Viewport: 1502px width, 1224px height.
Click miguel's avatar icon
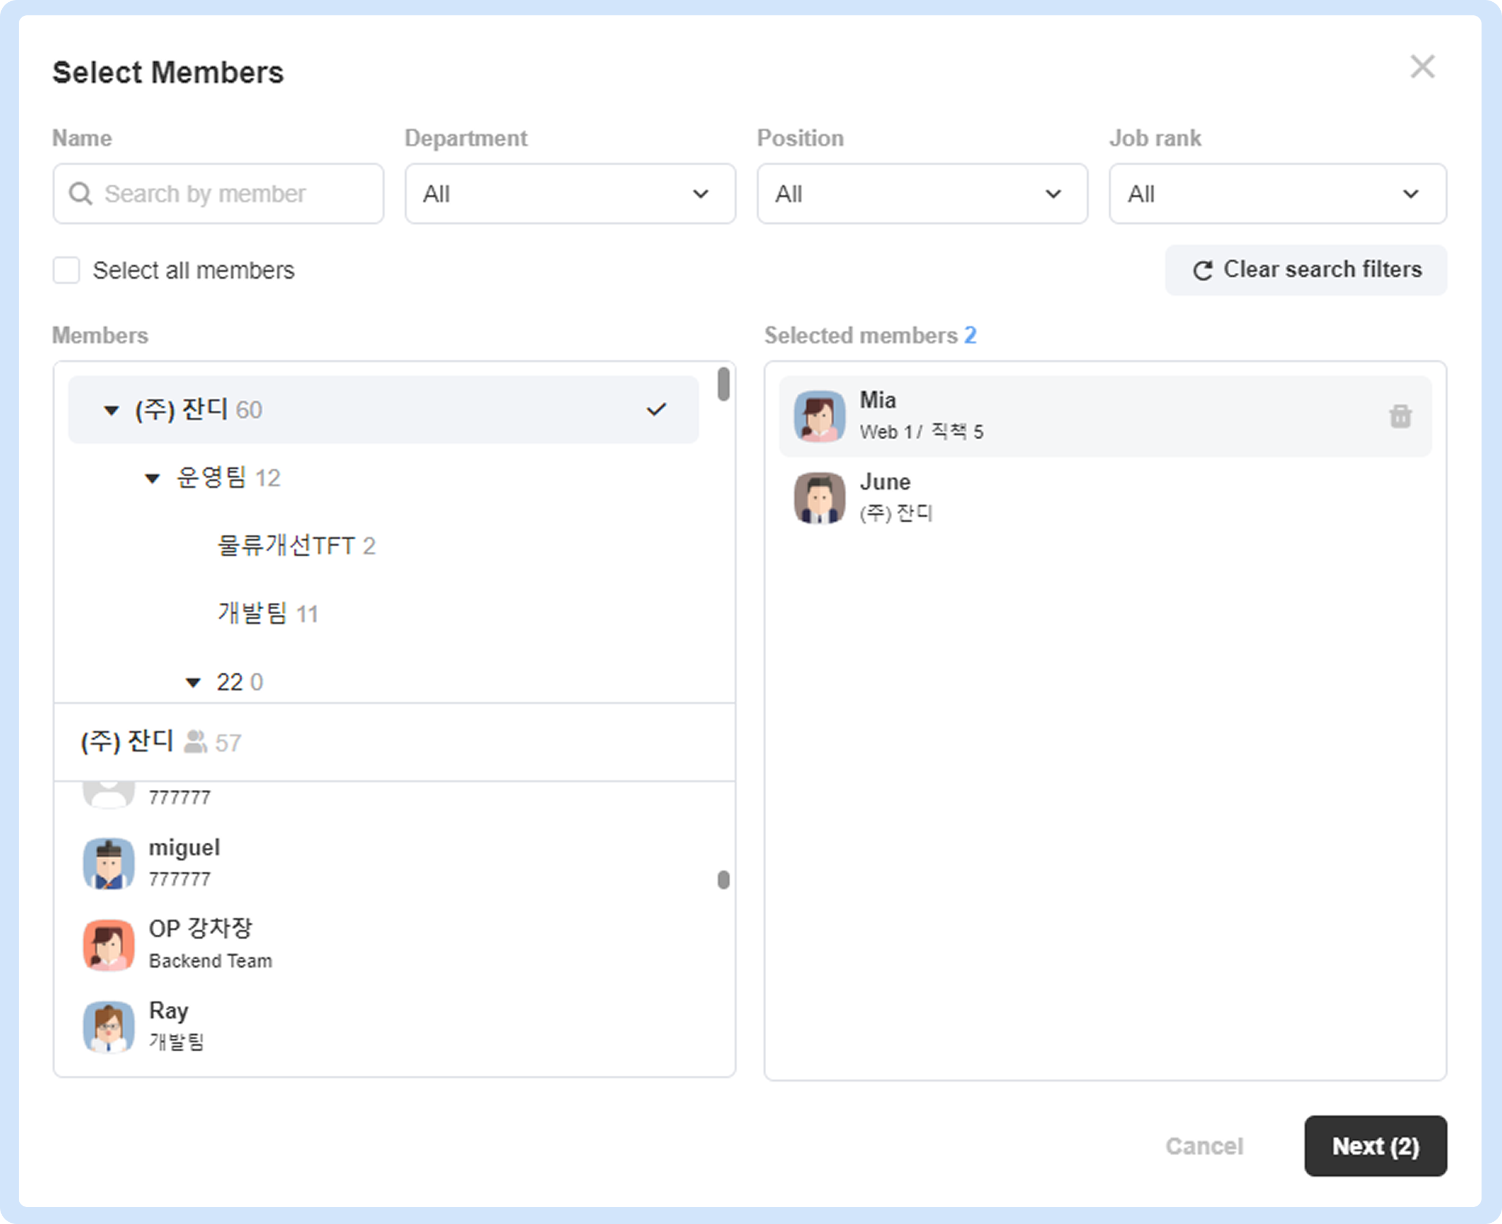(x=109, y=863)
